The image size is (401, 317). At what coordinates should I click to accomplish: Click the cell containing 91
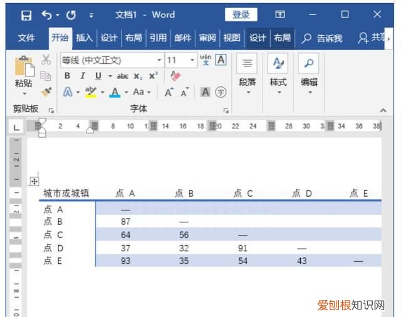[x=242, y=248]
